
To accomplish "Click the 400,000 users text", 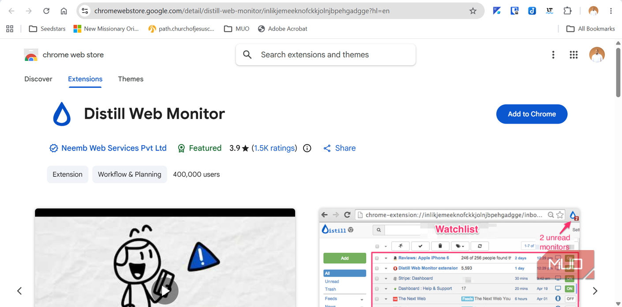I will coord(196,174).
